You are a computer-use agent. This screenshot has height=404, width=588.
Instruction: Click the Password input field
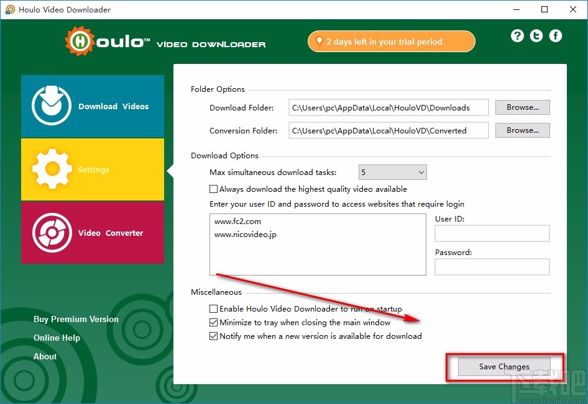tap(492, 267)
